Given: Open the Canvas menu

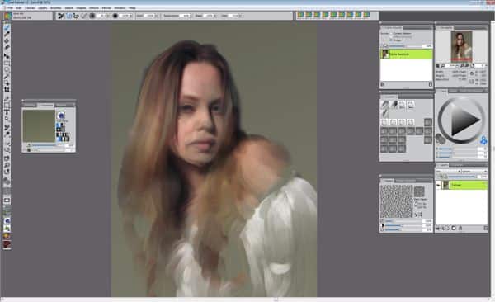Looking at the screenshot, I should (30, 8).
